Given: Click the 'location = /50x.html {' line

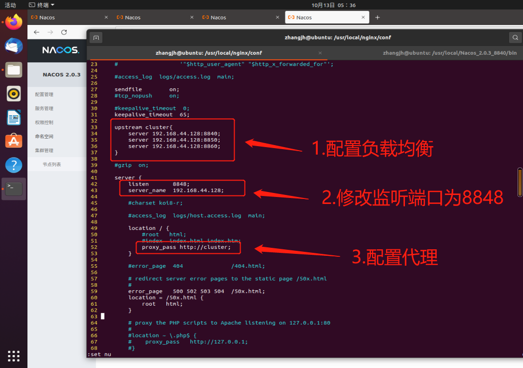Looking at the screenshot, I should coord(165,298).
